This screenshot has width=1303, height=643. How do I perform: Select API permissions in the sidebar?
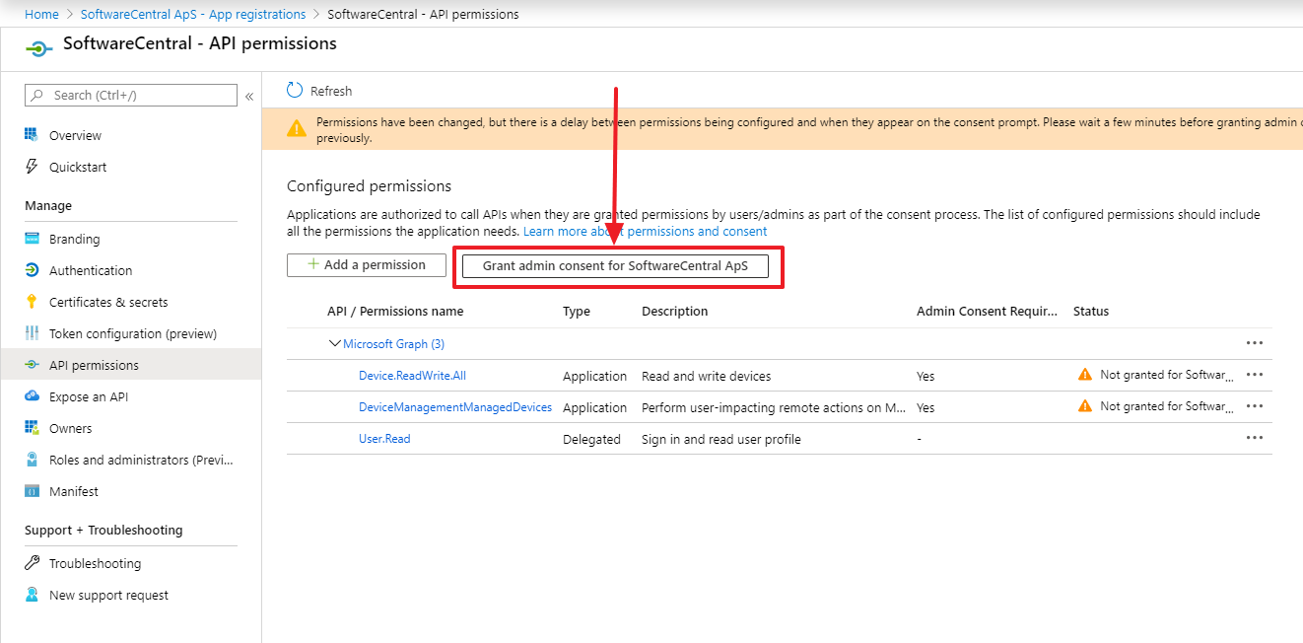[x=94, y=366]
